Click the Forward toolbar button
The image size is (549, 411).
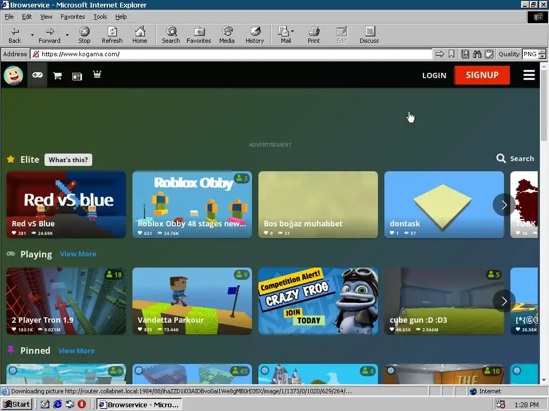49,35
